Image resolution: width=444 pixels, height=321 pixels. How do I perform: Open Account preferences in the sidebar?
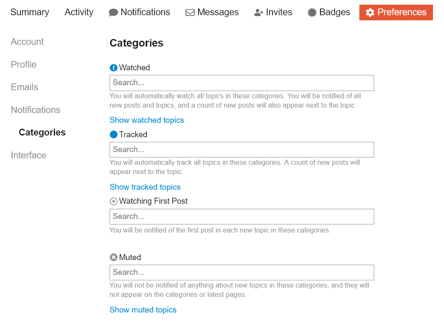click(x=28, y=42)
